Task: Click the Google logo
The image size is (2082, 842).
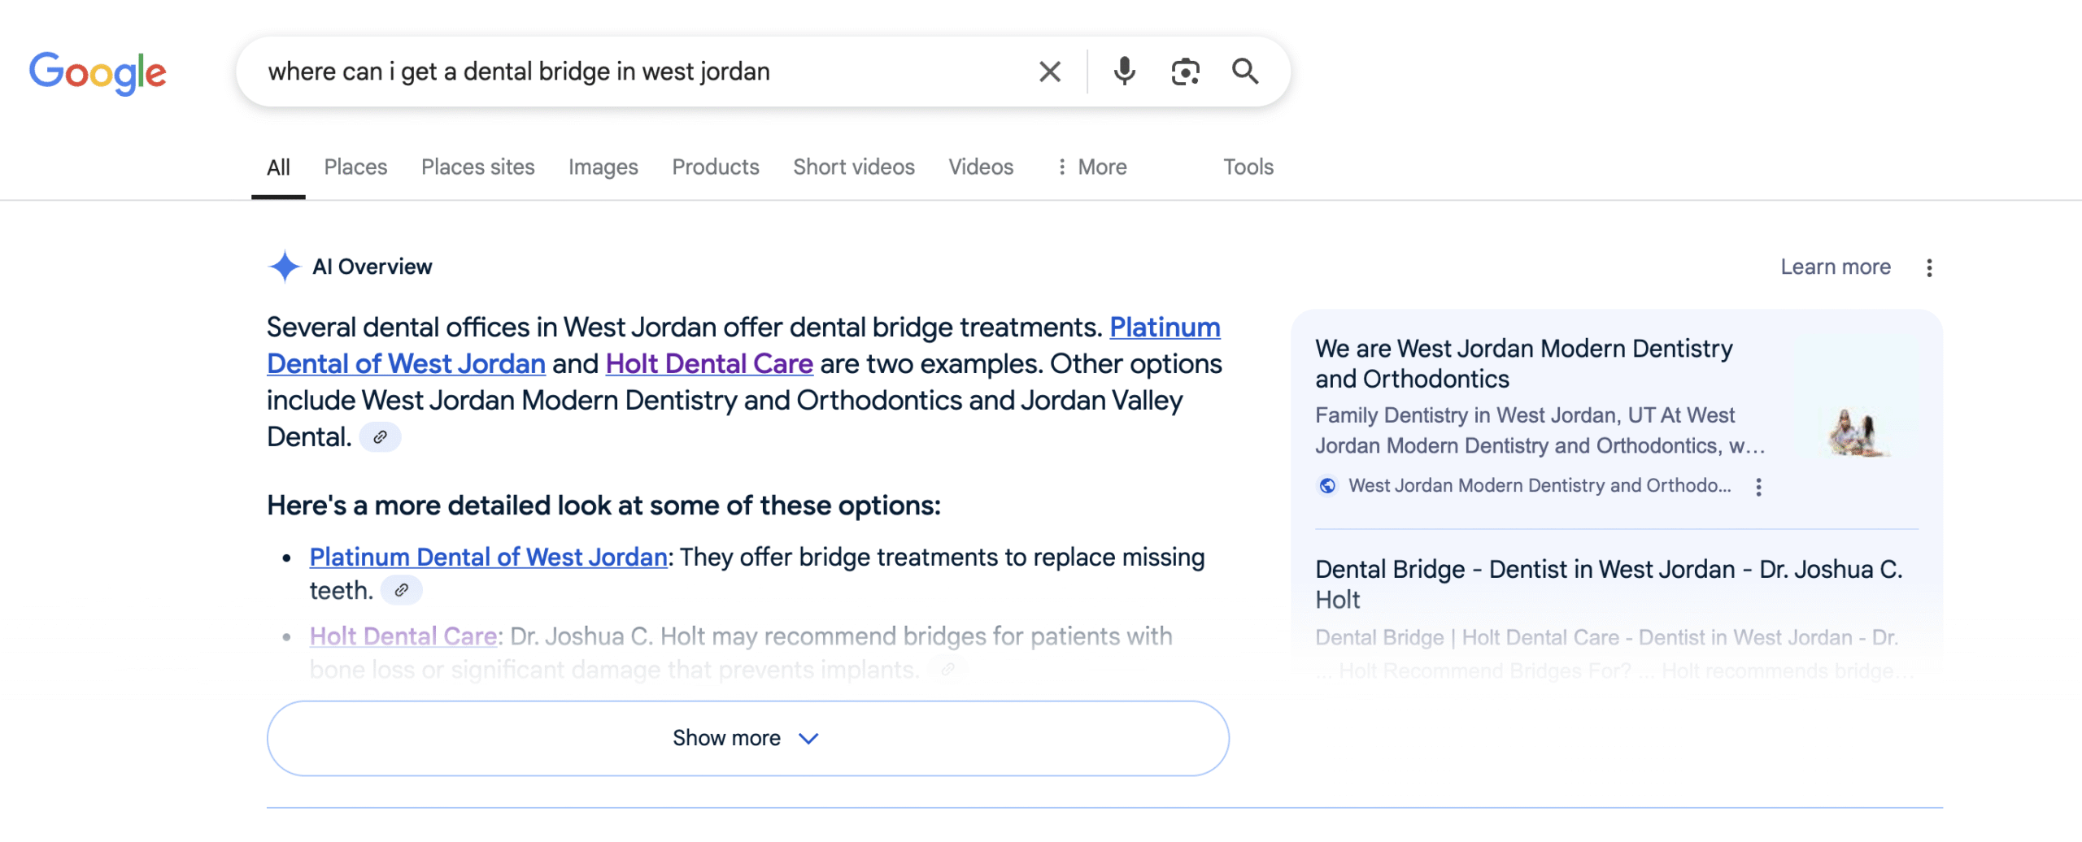Action: pos(98,72)
